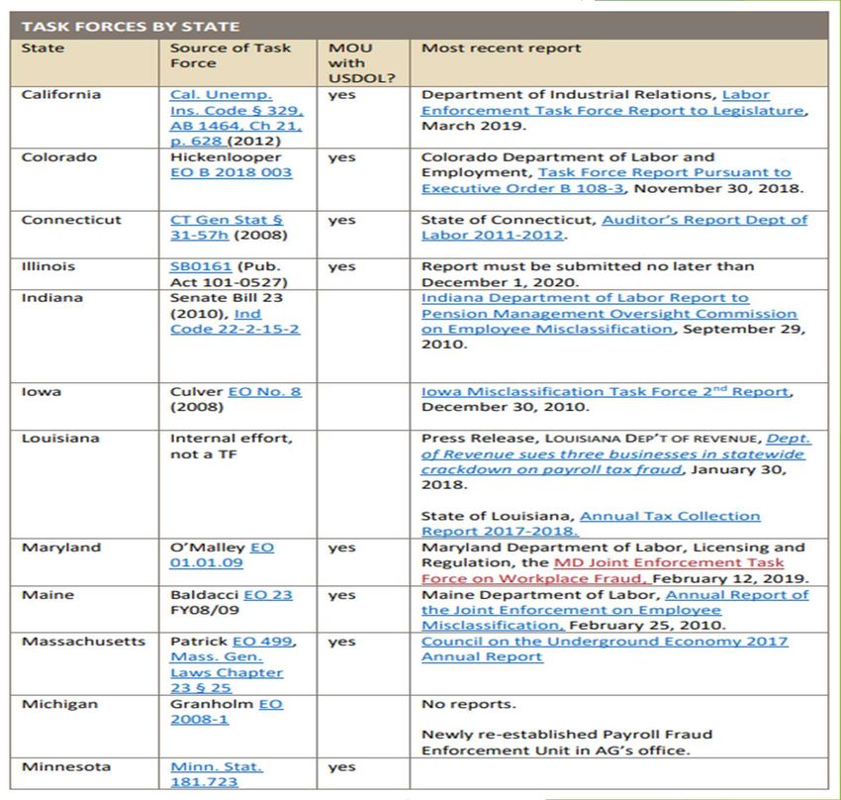
Task: Click 'No reports.' in Michigan row
Action: tap(468, 704)
